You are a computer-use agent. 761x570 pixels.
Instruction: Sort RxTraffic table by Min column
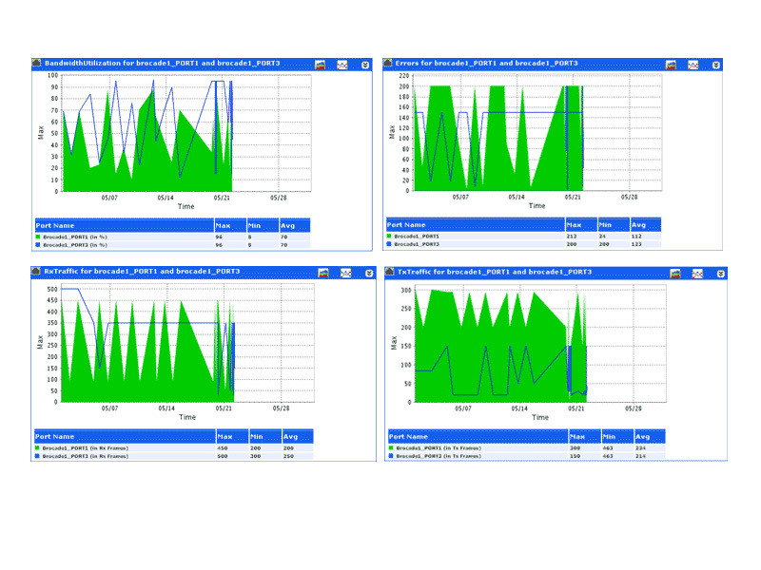pos(265,436)
